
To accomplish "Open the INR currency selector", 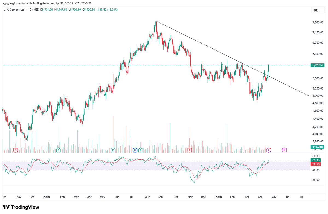I will (318, 10).
